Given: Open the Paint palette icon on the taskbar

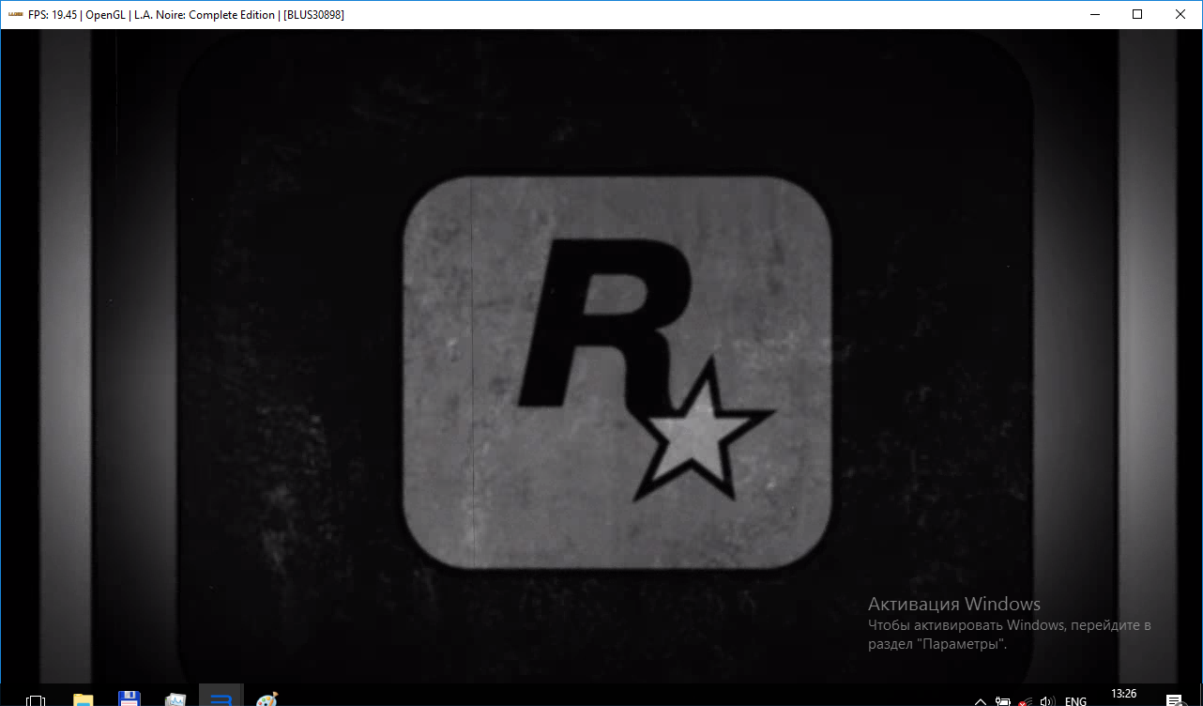Looking at the screenshot, I should [266, 699].
